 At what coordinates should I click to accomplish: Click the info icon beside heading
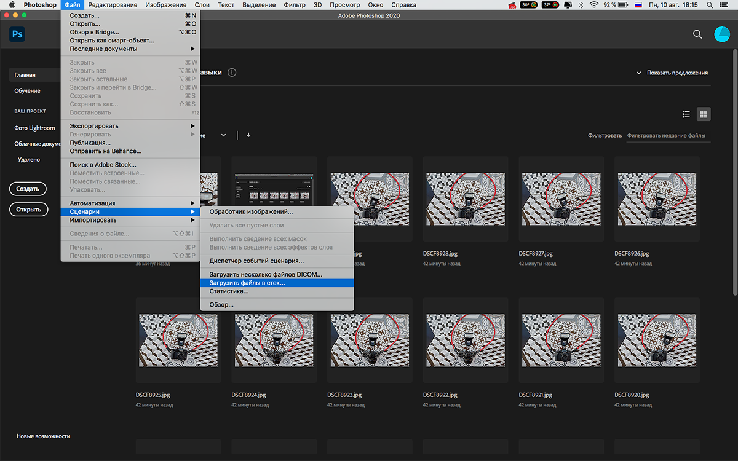(232, 73)
